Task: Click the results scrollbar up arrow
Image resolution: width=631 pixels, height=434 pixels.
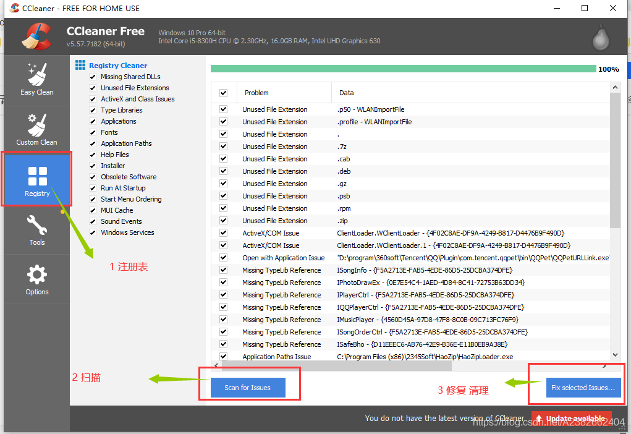Action: pyautogui.click(x=615, y=87)
